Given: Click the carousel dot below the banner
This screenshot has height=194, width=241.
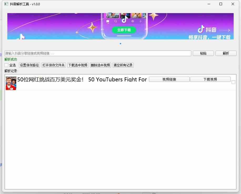Looking at the screenshot, I should point(120,44).
